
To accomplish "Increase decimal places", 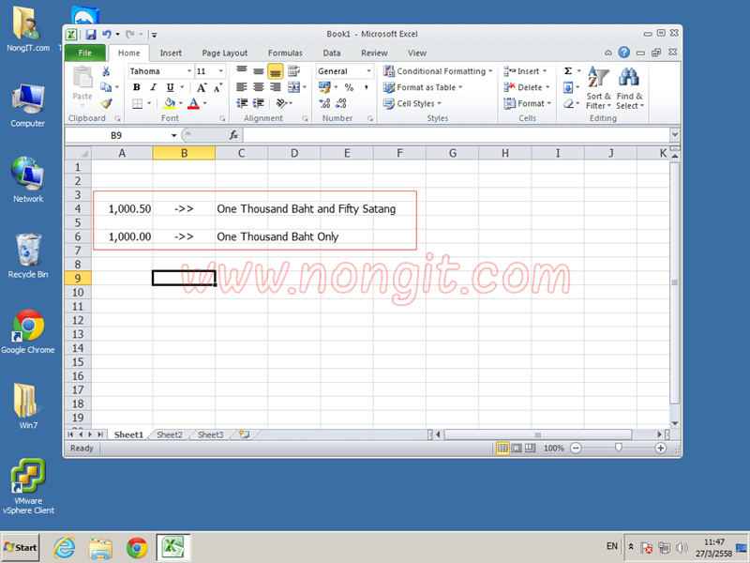I will point(324,103).
